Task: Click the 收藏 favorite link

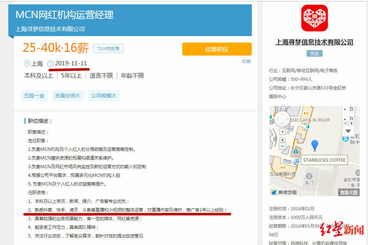Action: click(x=246, y=61)
